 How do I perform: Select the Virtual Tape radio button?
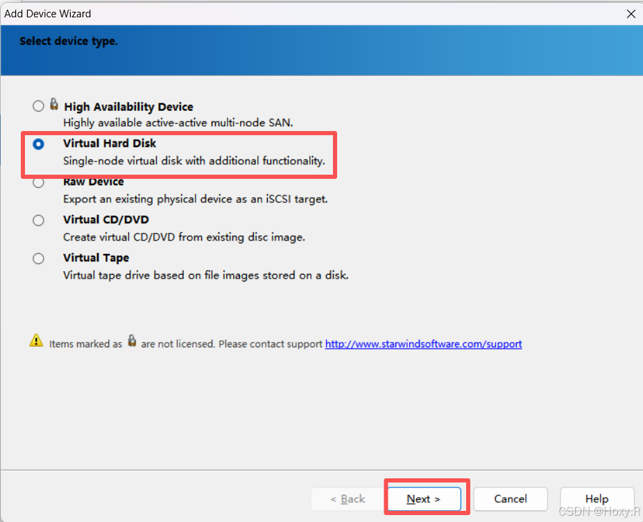pyautogui.click(x=38, y=259)
